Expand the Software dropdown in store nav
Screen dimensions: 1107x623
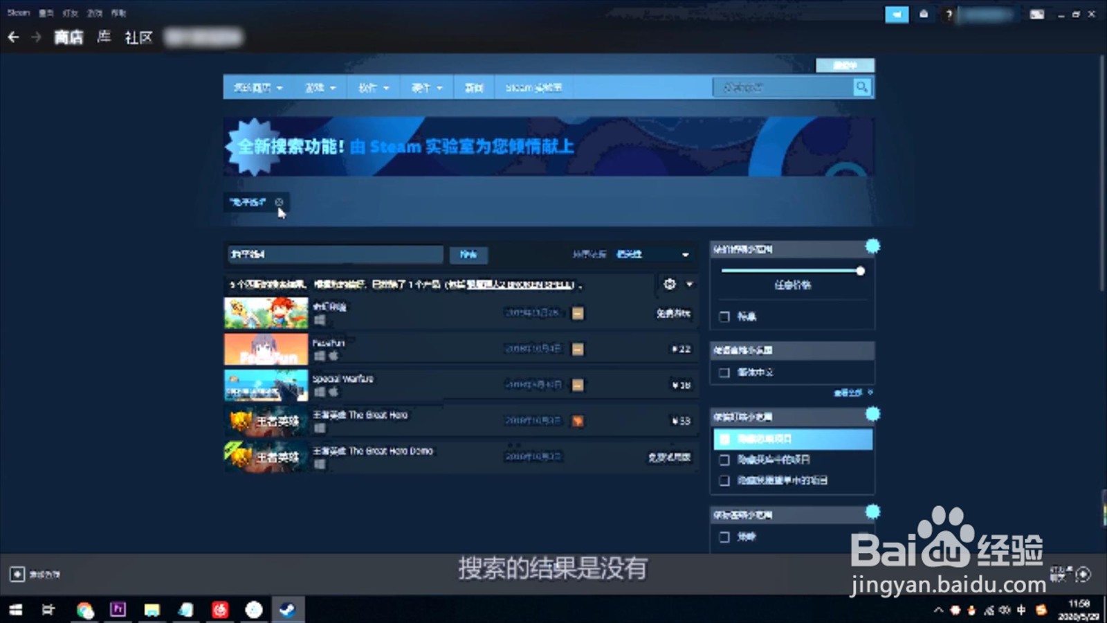point(374,88)
